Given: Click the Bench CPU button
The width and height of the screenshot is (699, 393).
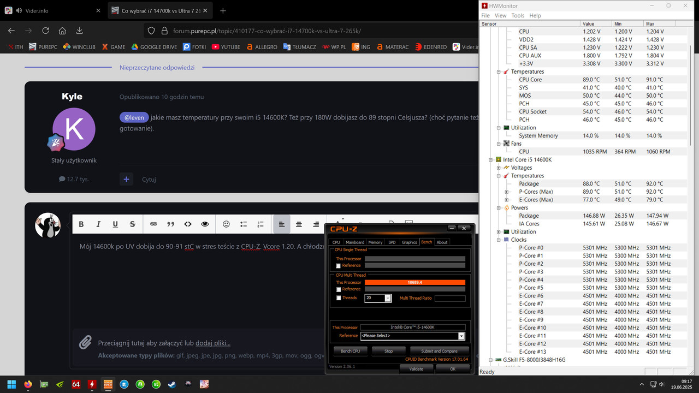Looking at the screenshot, I should 350,351.
